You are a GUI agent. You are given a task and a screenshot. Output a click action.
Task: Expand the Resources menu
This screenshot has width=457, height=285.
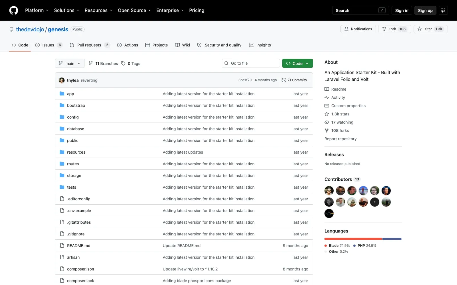98,10
